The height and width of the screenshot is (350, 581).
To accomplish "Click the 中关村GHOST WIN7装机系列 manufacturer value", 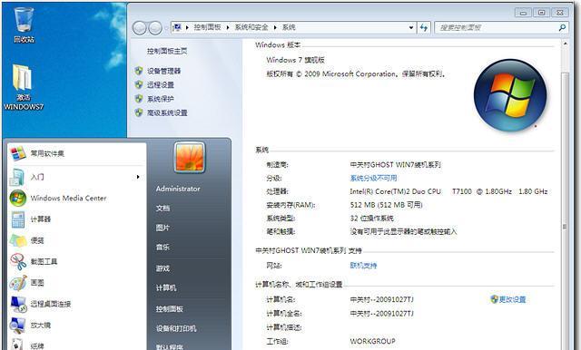I will [x=396, y=165].
